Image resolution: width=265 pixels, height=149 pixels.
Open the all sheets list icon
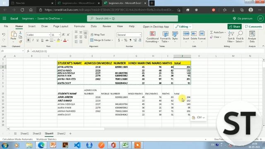click(x=15, y=133)
